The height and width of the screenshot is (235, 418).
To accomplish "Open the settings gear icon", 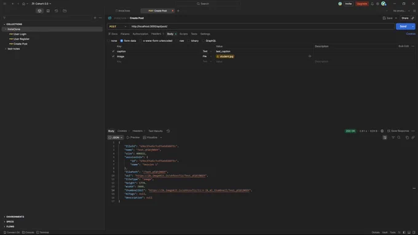I will pyautogui.click(x=377, y=4).
